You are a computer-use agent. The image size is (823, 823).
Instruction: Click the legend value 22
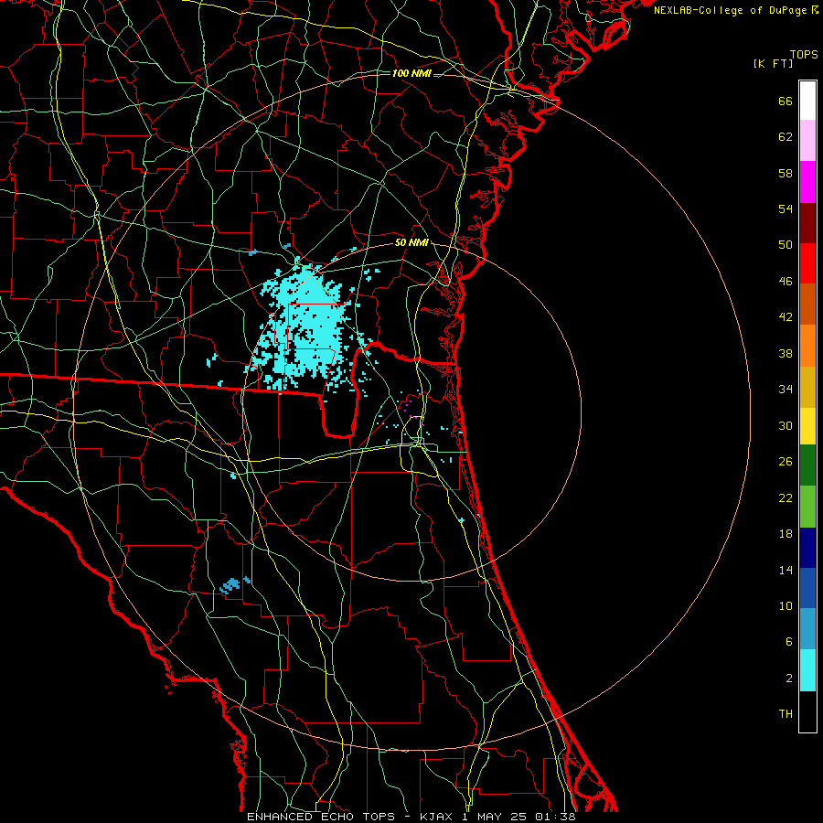(x=786, y=497)
